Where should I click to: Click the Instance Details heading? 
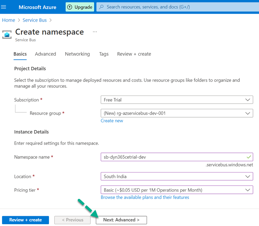(31, 132)
